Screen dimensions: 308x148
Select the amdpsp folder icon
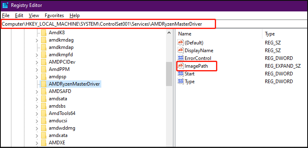pyautogui.click(x=44, y=77)
